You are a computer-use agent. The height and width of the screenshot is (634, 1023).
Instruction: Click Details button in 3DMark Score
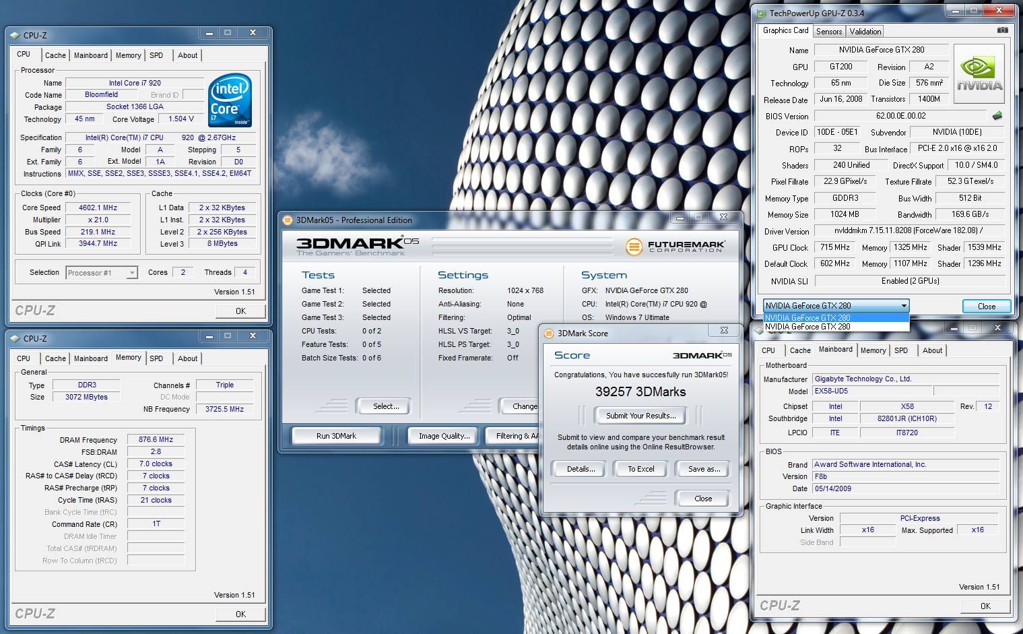pyautogui.click(x=581, y=469)
